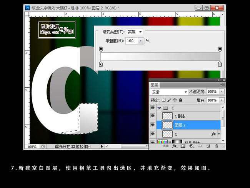
Task: Expand layer C effects with the arrow
Action: click(219, 134)
